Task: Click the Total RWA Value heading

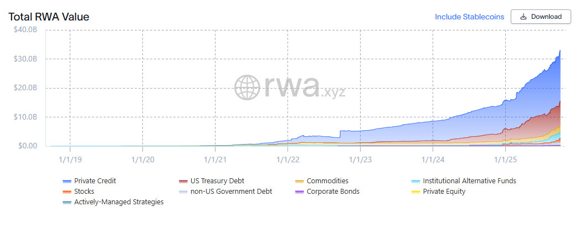Action: pos(49,17)
